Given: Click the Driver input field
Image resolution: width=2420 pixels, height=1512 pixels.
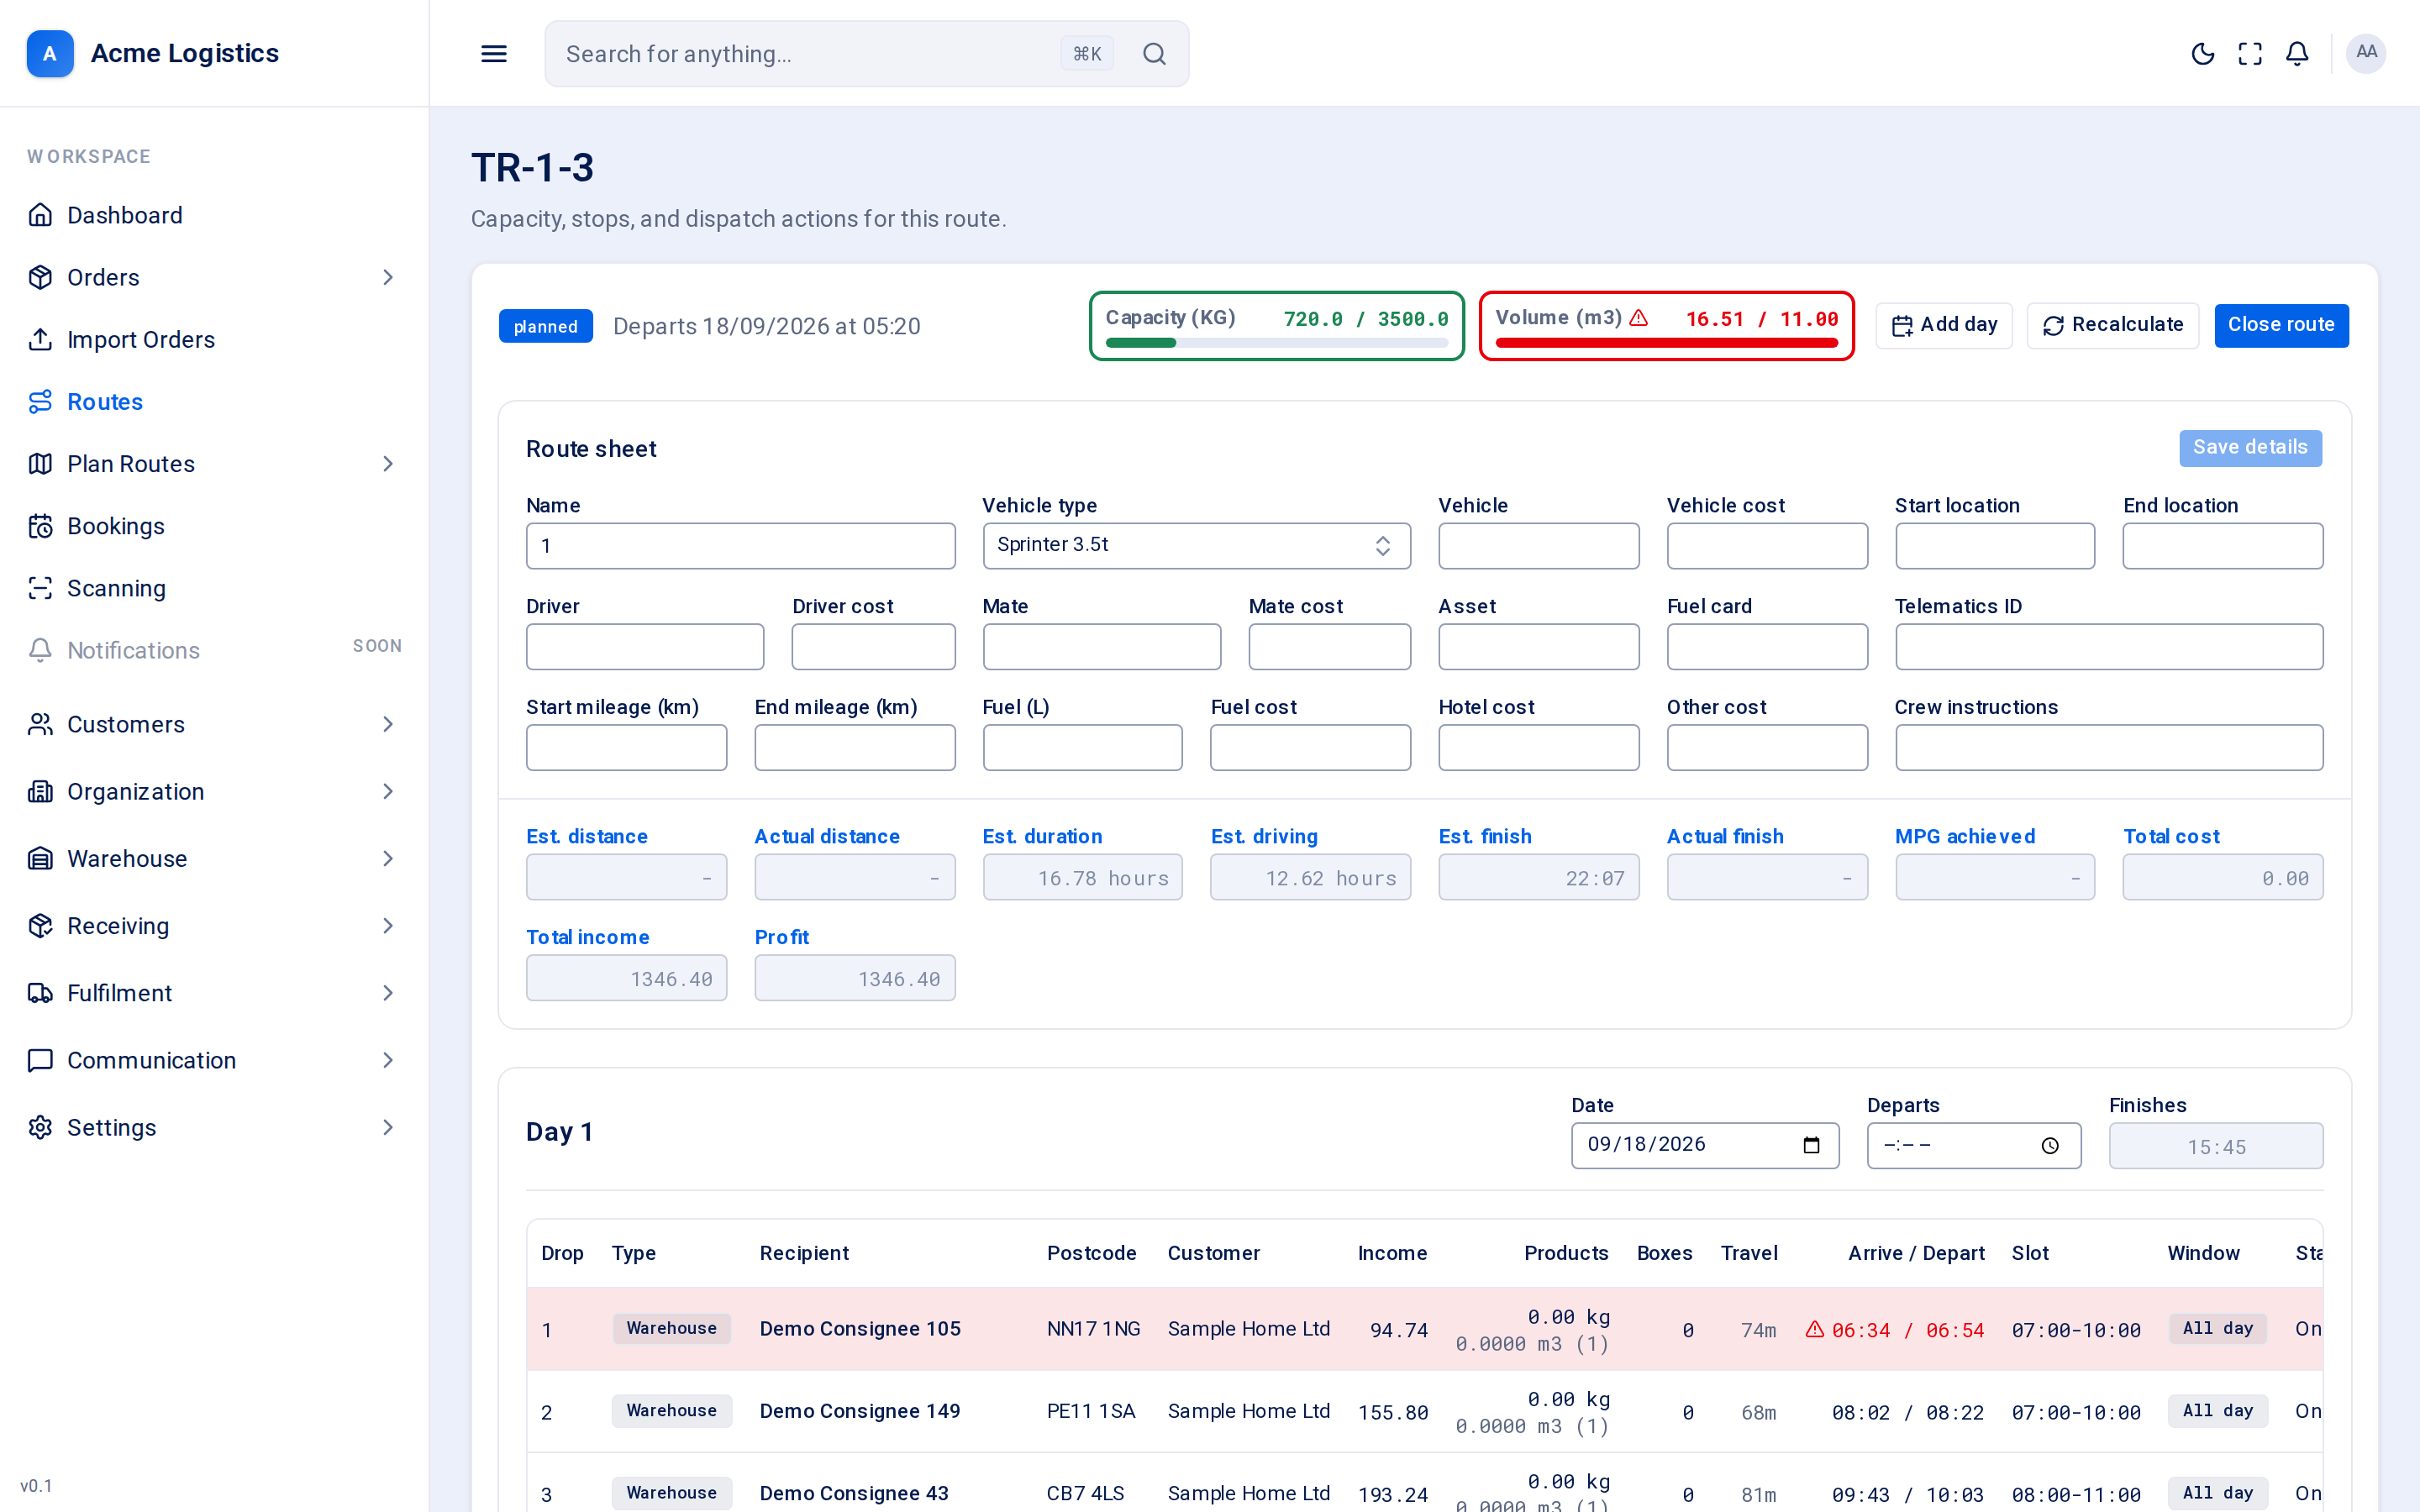Looking at the screenshot, I should click(x=645, y=646).
